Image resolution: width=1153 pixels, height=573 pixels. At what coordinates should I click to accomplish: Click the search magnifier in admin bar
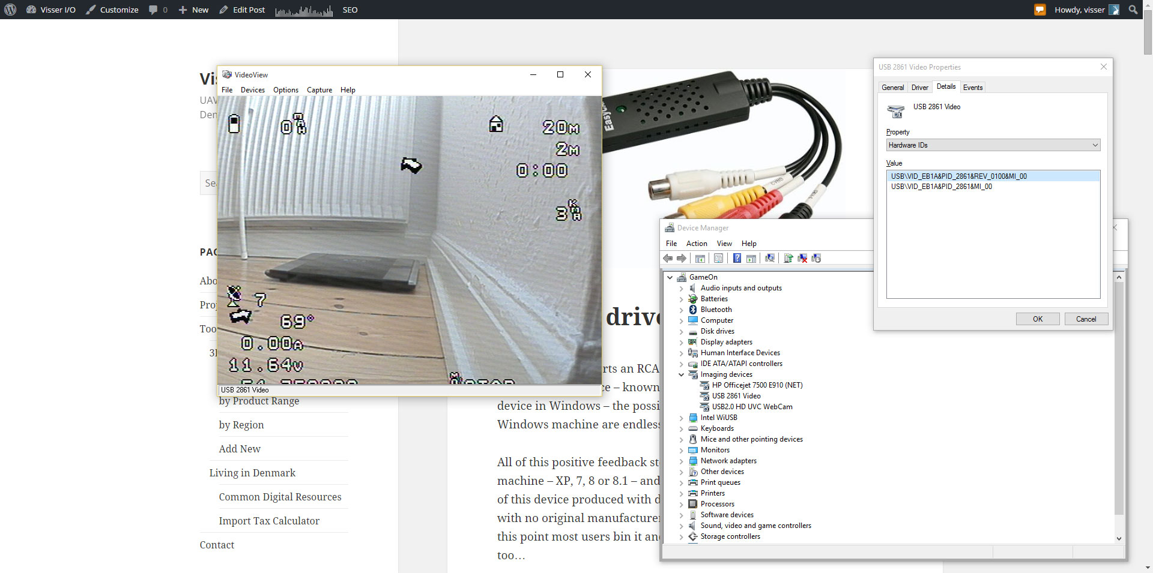[x=1133, y=10]
